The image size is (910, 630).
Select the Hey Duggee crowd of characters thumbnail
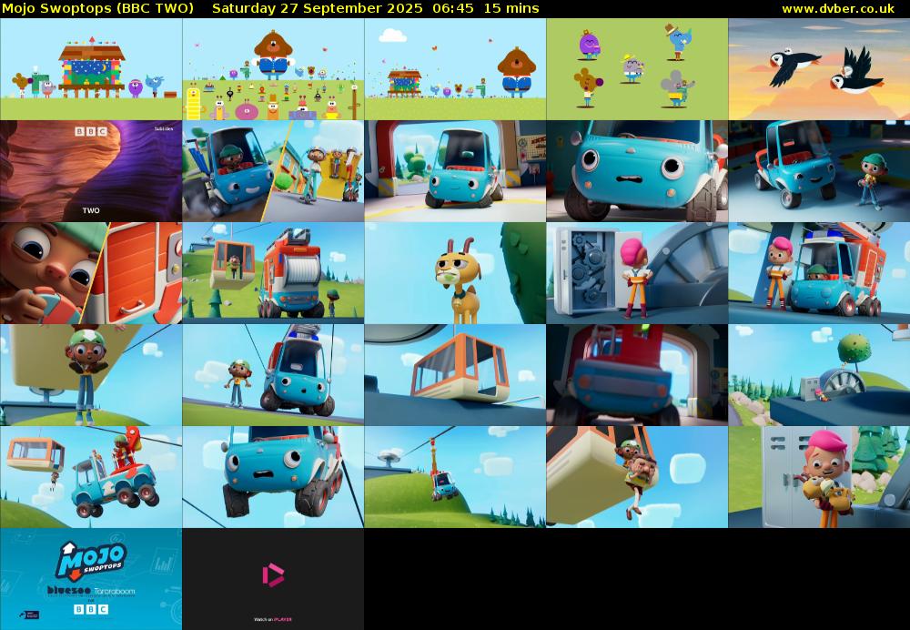[x=273, y=69]
